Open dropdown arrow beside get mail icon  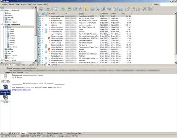[x=45, y=9]
